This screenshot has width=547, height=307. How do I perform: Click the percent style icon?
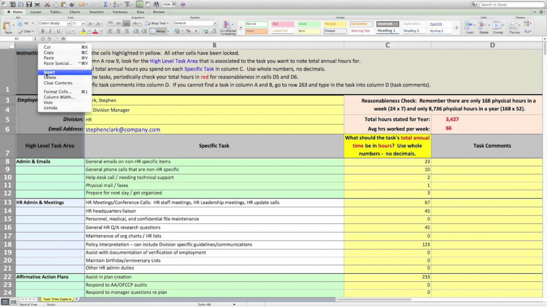pyautogui.click(x=188, y=31)
